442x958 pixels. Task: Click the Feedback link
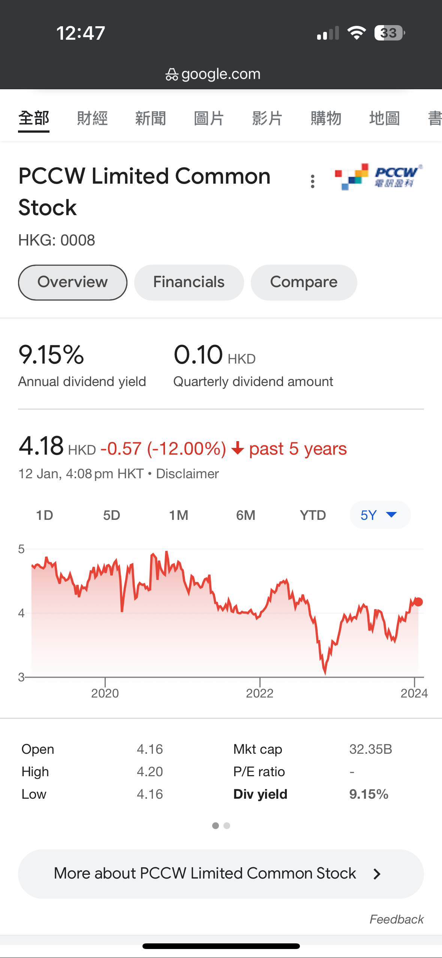(x=397, y=919)
